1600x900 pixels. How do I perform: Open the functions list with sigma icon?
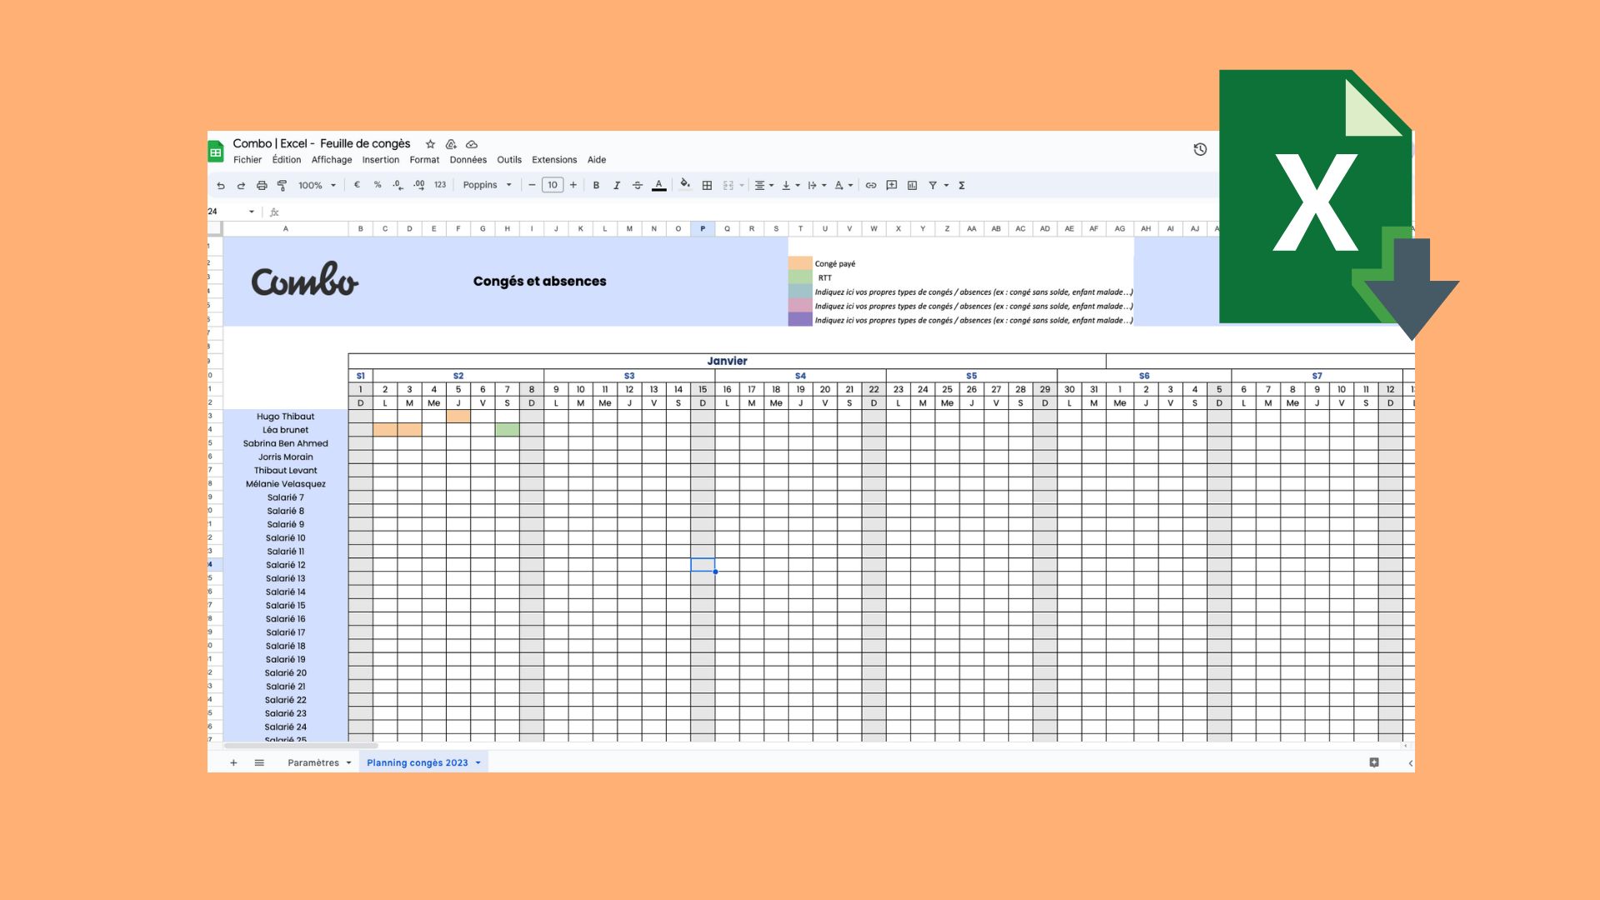point(961,185)
